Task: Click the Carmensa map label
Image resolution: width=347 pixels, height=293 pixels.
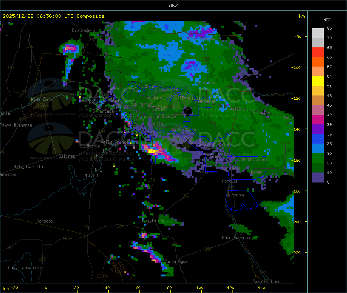Action: [x=236, y=195]
